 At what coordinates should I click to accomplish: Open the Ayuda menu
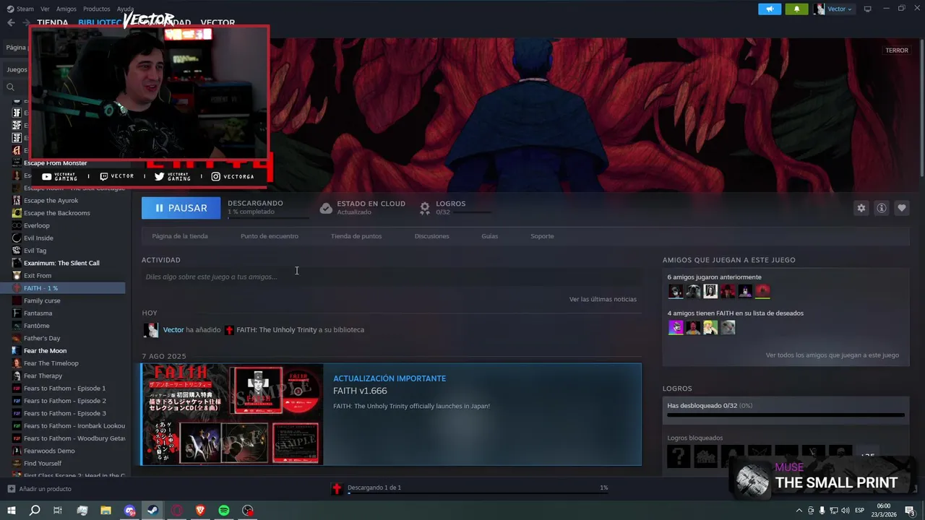(x=125, y=9)
